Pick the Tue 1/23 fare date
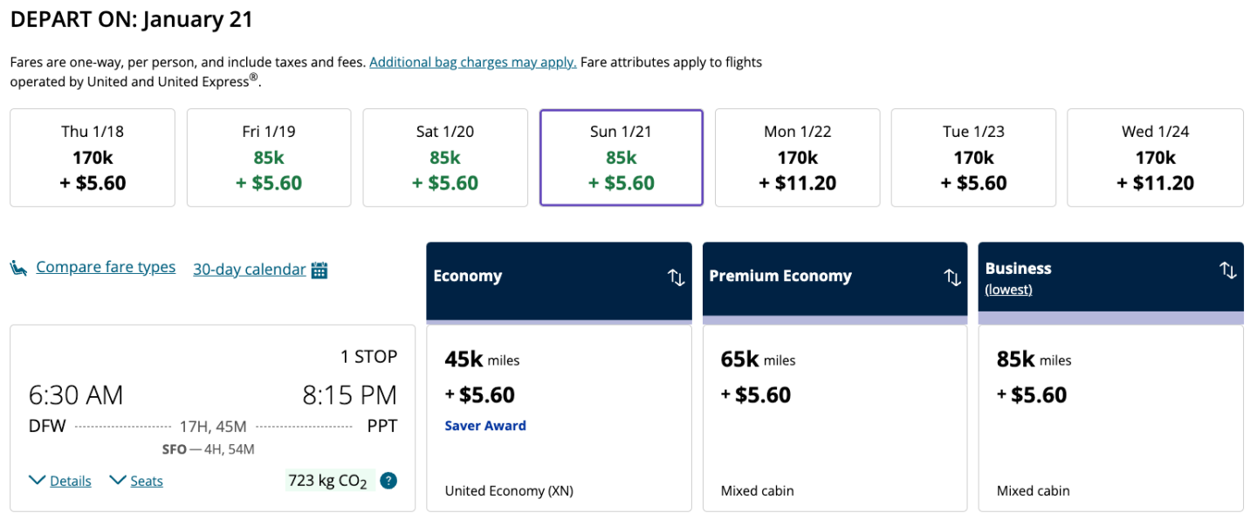Screen dimensions: 1257x520 [x=973, y=158]
